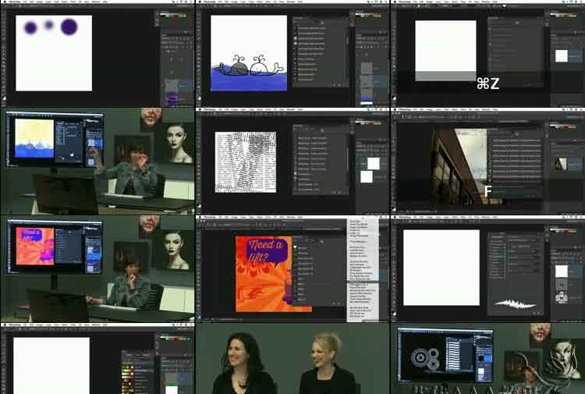This screenshot has width=585, height=394.
Task: Click the gray whale drawing on canvas
Action: point(238,69)
